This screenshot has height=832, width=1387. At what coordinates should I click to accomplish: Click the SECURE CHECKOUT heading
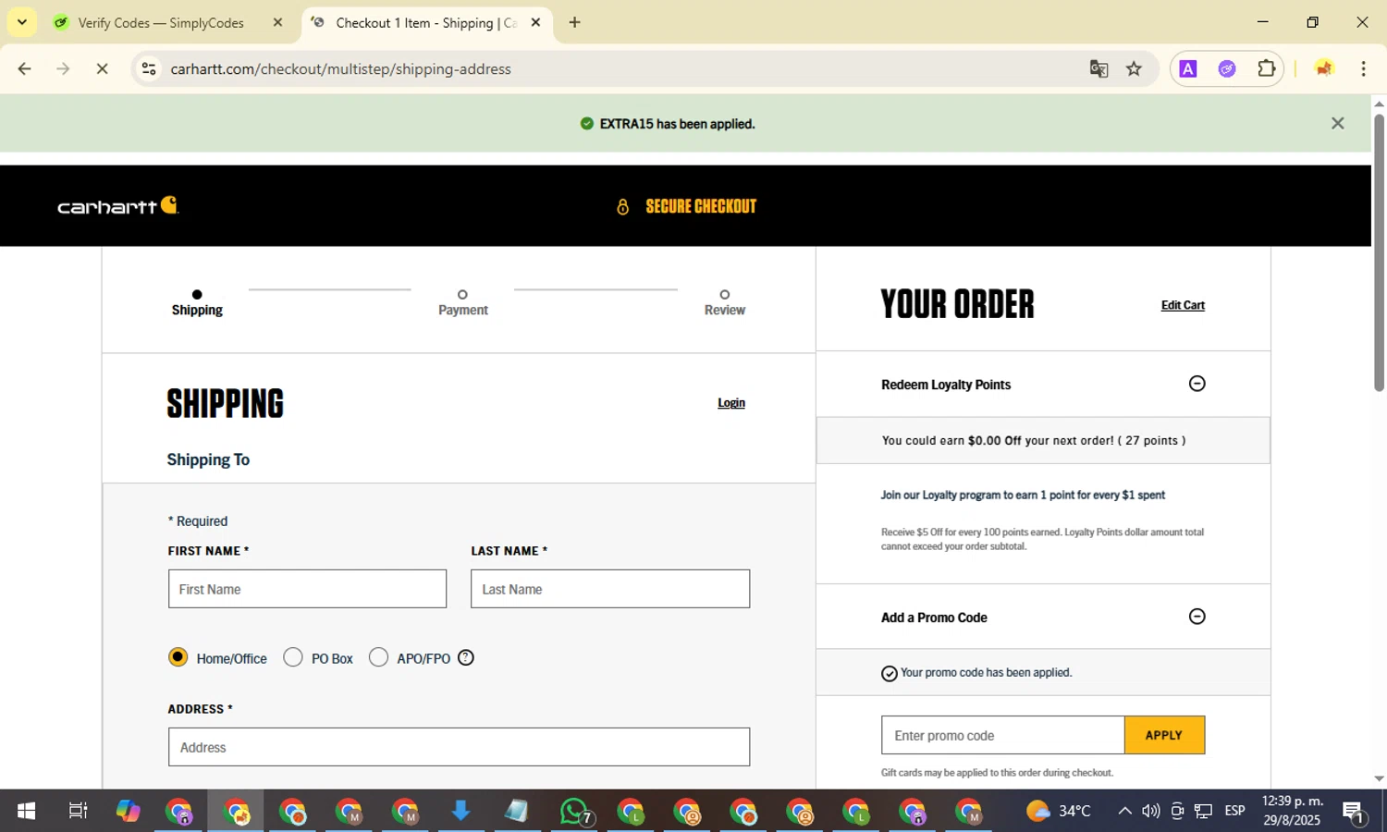click(x=701, y=206)
